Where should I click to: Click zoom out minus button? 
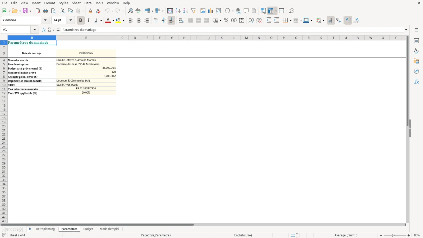(381, 235)
